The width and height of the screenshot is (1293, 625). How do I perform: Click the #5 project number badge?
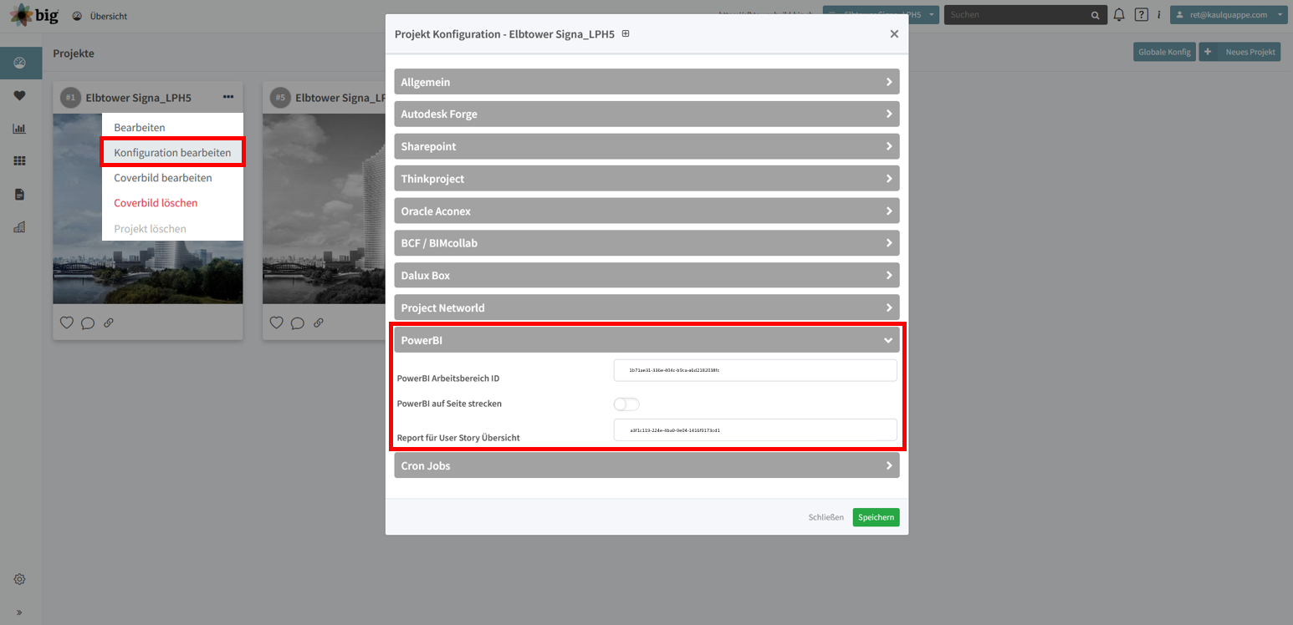click(x=280, y=98)
